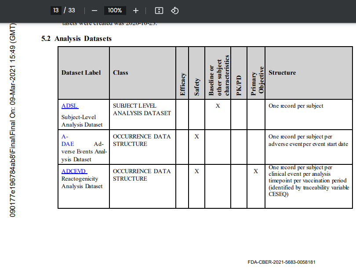The width and height of the screenshot is (356, 269).
Task: Select the page number field showing 13
Action: pos(56,11)
